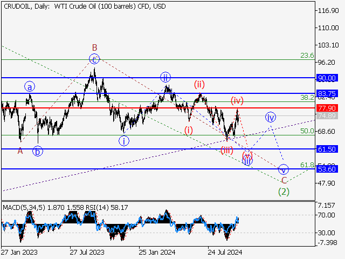Click the 27 Jan 2023 date label
The width and height of the screenshot is (345, 259).
19,252
